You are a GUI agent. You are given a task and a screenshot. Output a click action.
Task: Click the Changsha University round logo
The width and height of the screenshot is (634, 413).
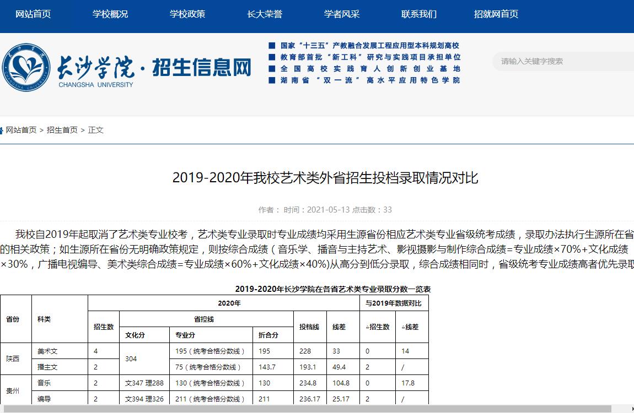pyautogui.click(x=26, y=67)
